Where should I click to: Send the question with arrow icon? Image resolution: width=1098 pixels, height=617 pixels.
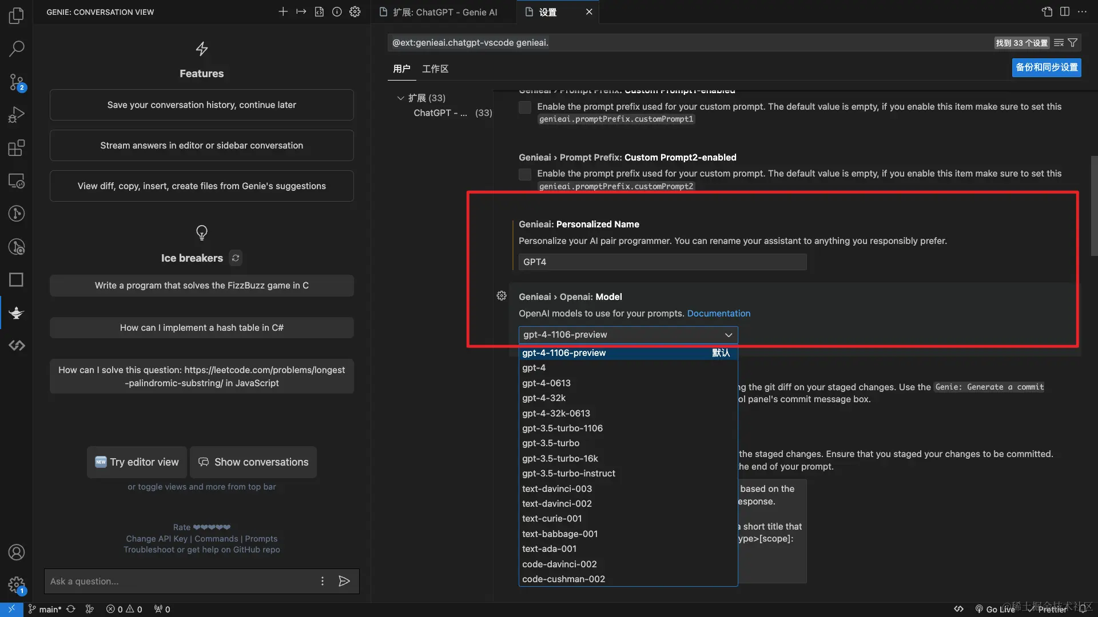[x=344, y=581]
